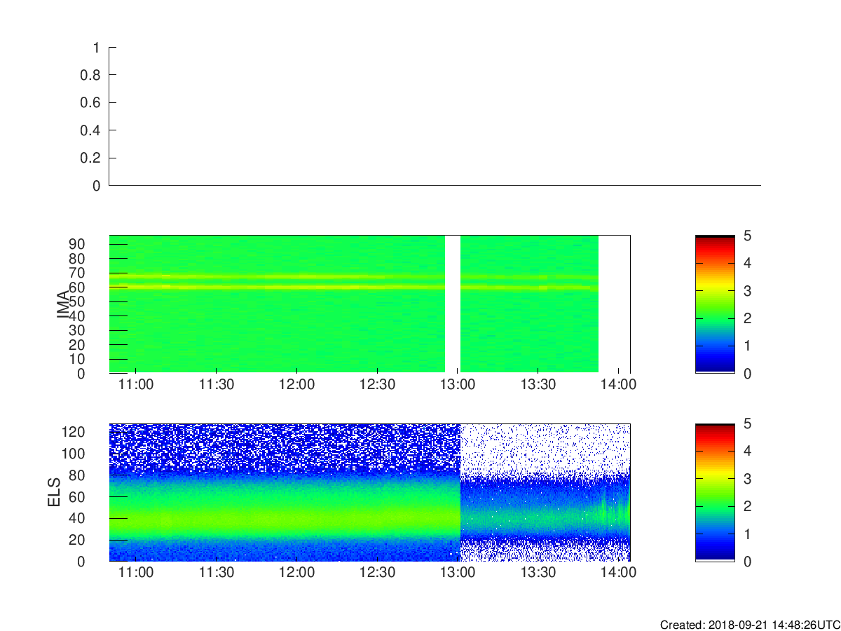Screen dimensions: 841x631
Task: Click the ELS panel color scale bar
Action: tap(715, 492)
